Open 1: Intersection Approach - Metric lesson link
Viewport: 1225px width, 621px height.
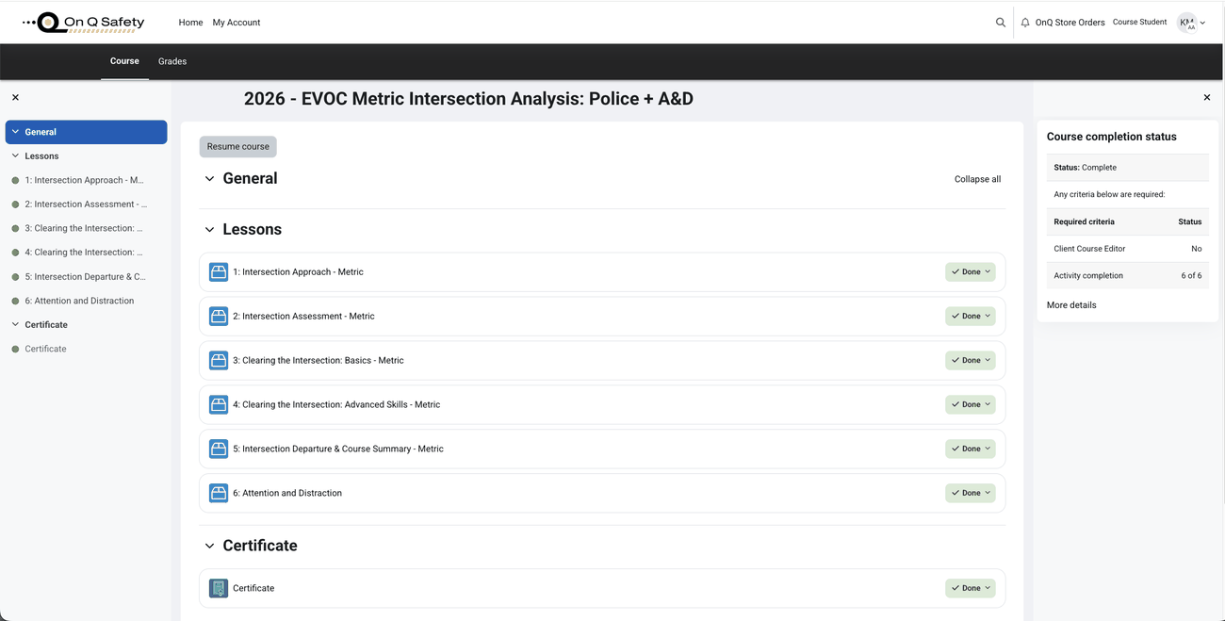[x=298, y=271]
